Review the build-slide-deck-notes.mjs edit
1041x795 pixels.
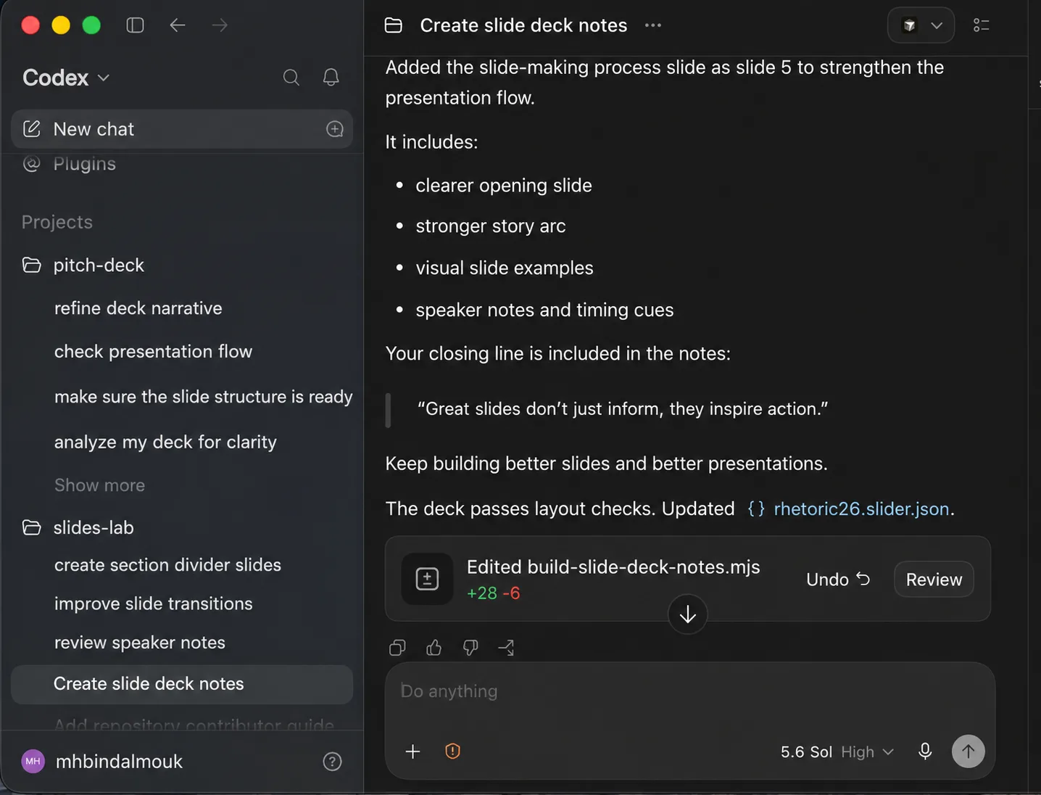coord(934,579)
